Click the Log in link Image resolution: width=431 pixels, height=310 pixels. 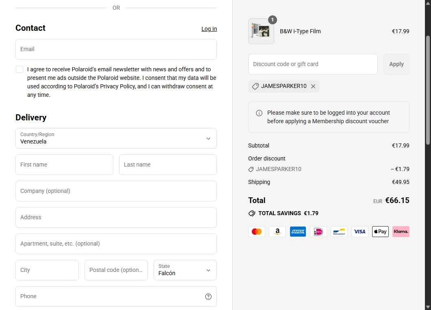pyautogui.click(x=209, y=29)
